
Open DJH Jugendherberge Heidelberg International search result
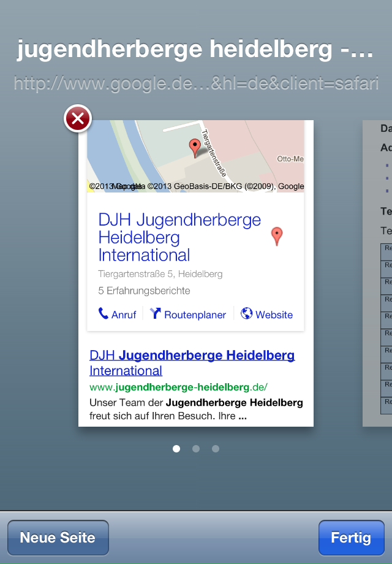pyautogui.click(x=192, y=363)
